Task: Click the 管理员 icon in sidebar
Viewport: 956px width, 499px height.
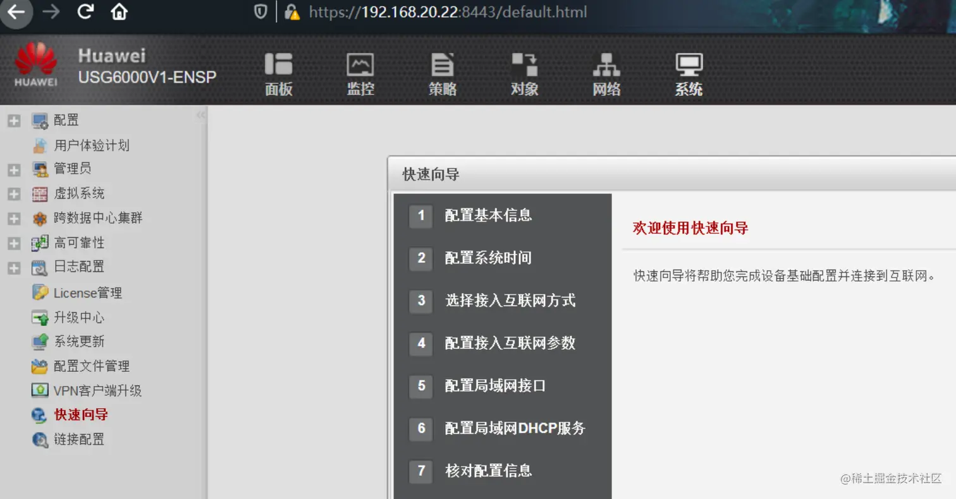Action: pyautogui.click(x=40, y=169)
